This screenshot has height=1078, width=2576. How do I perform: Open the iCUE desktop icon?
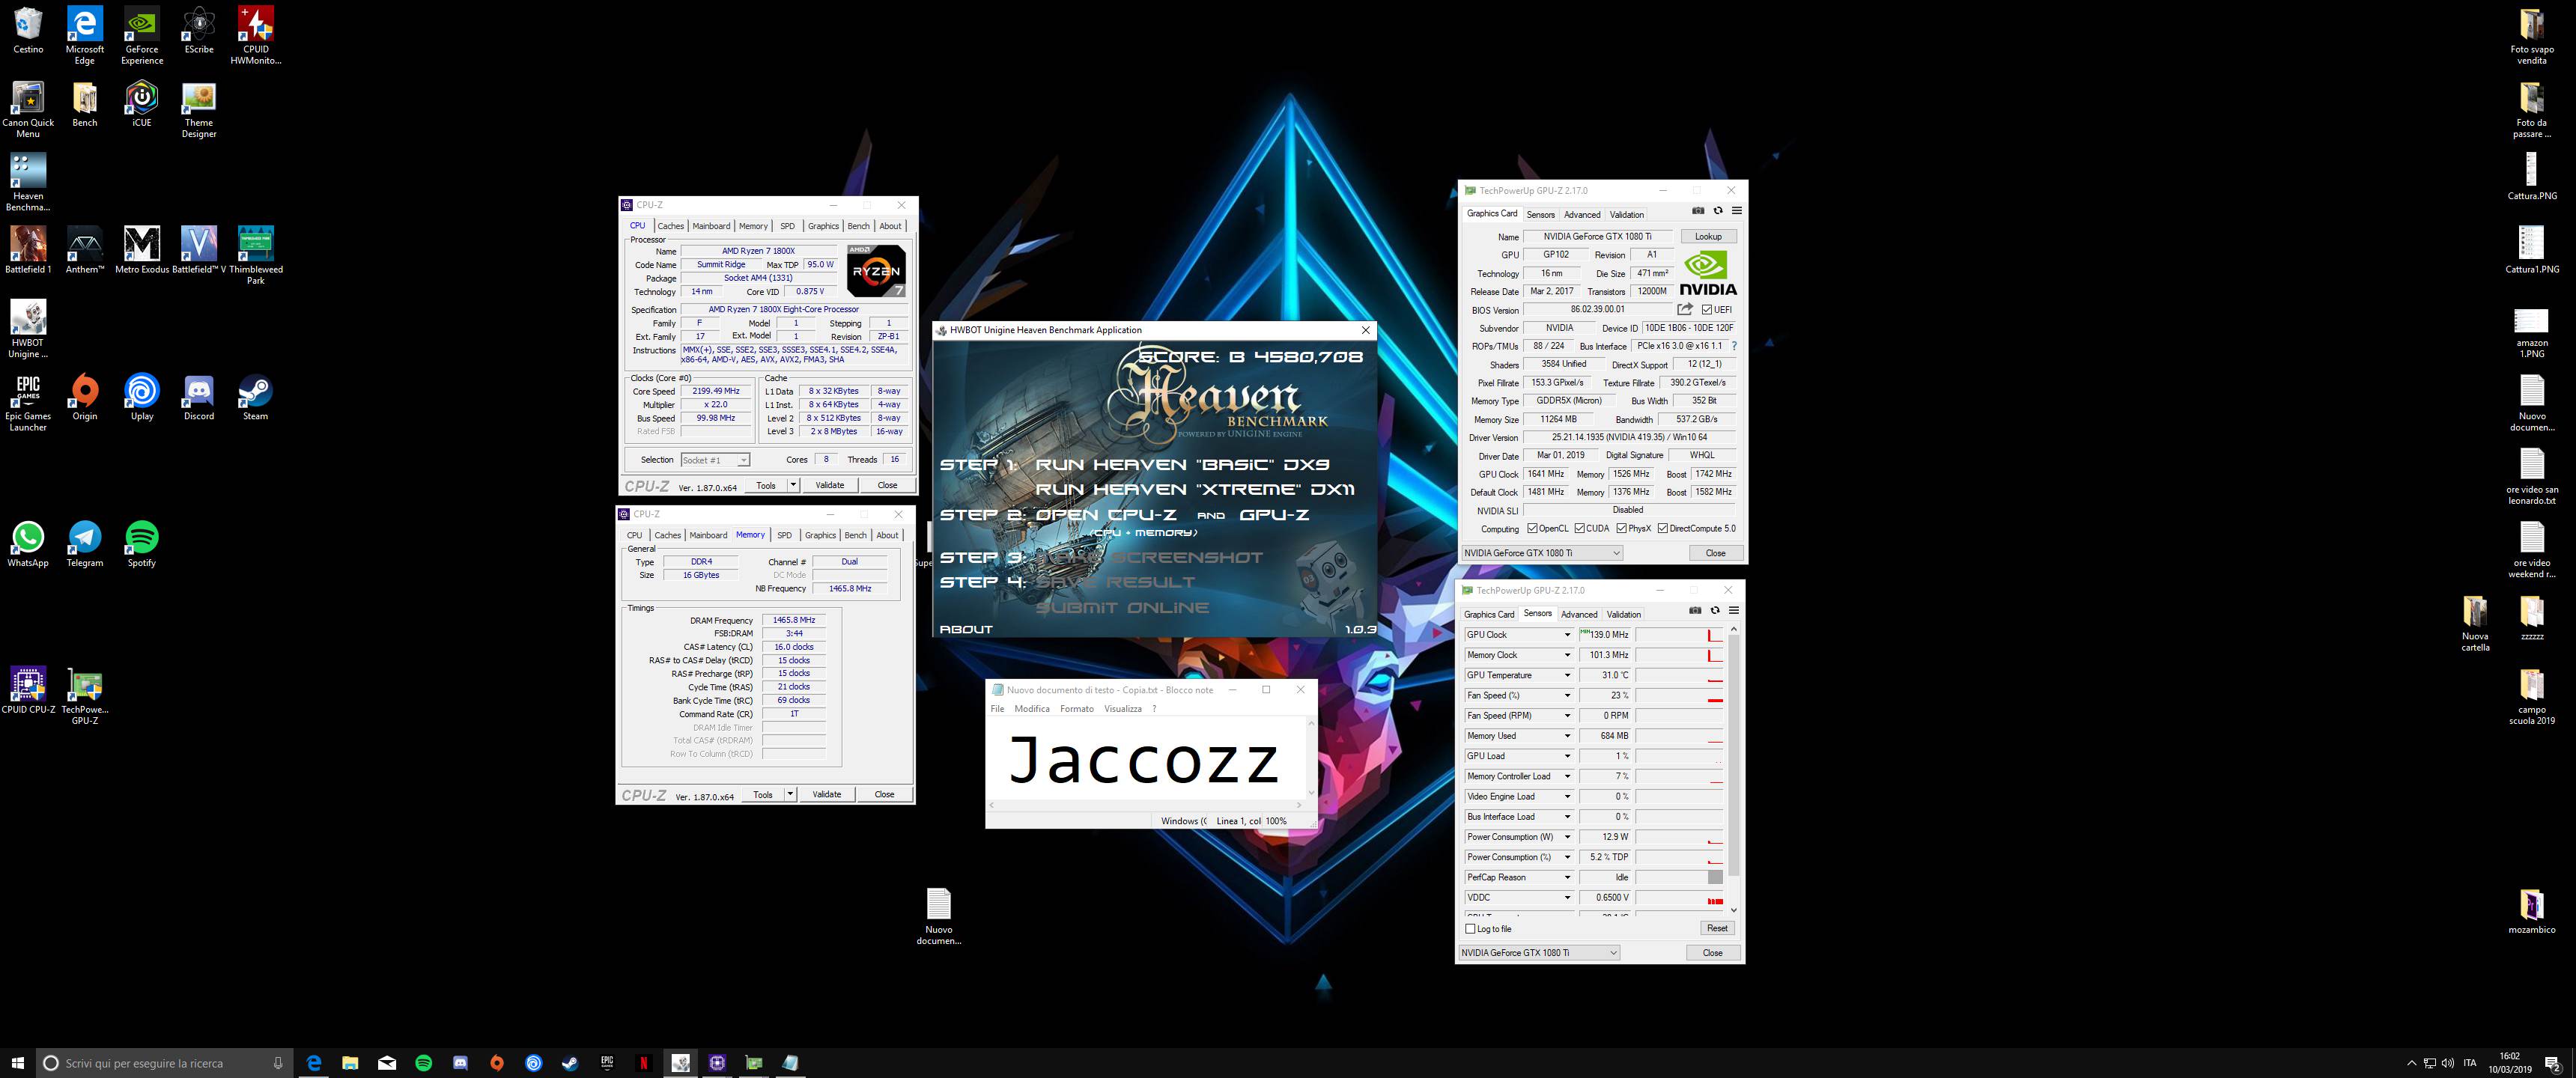(x=142, y=104)
